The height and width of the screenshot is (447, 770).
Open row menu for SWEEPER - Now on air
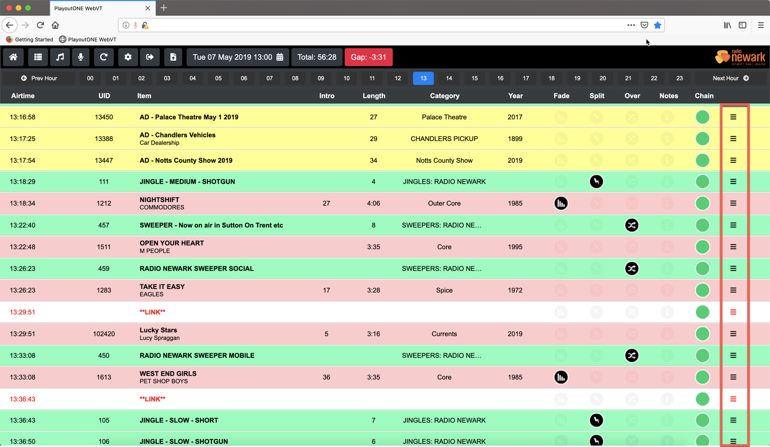(733, 225)
